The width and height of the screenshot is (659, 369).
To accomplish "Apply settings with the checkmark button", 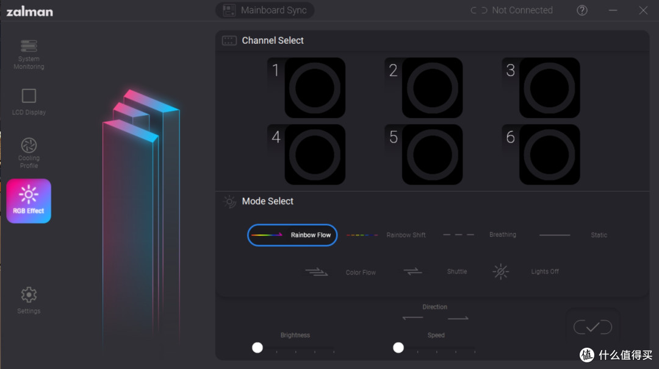I will [592, 326].
